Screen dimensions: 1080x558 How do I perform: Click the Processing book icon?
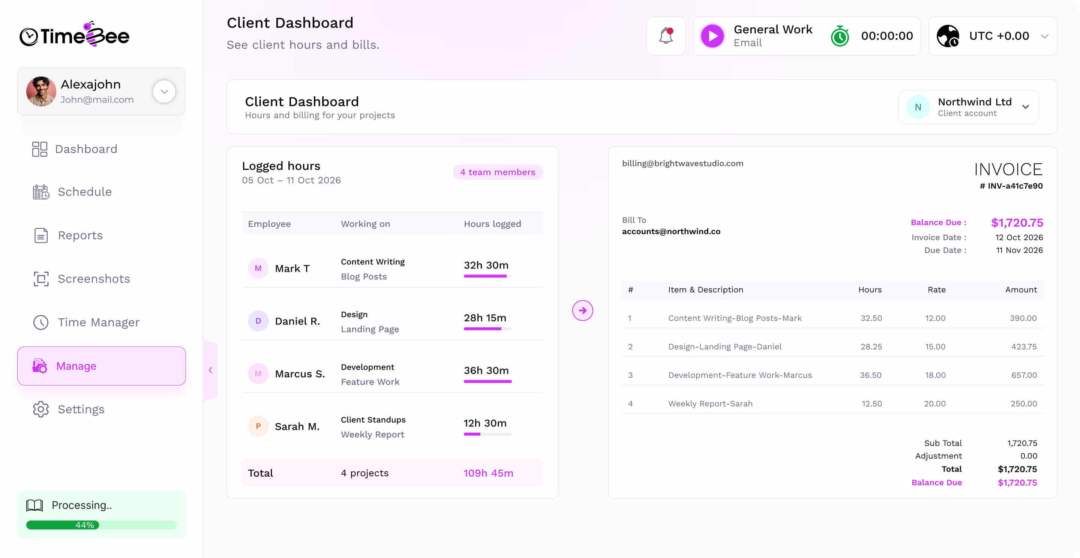(34, 505)
